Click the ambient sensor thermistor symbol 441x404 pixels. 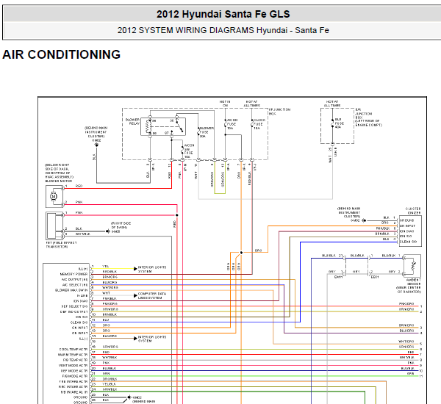[412, 266]
